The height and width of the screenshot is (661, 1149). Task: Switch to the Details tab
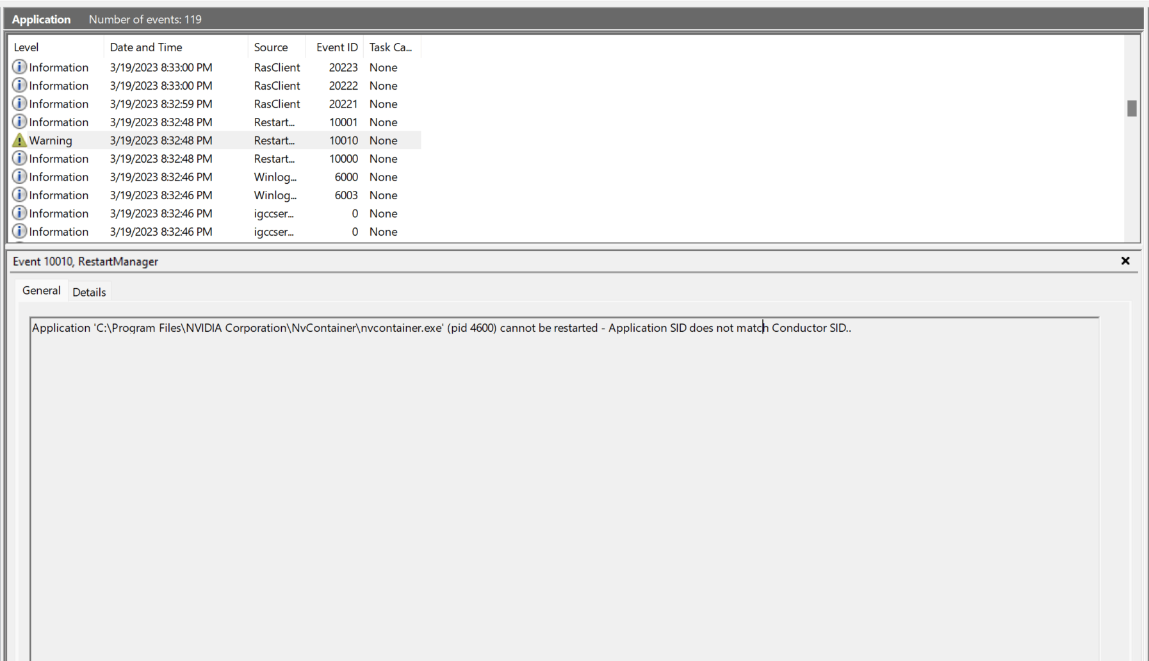[89, 292]
